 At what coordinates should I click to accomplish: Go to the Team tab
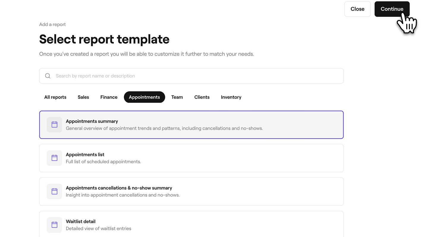[x=177, y=97]
